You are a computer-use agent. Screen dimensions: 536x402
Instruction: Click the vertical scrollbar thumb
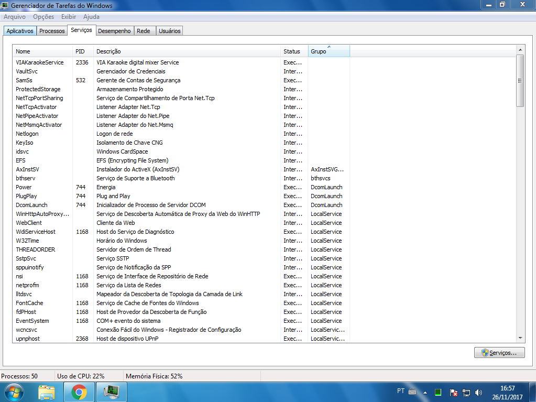520,81
